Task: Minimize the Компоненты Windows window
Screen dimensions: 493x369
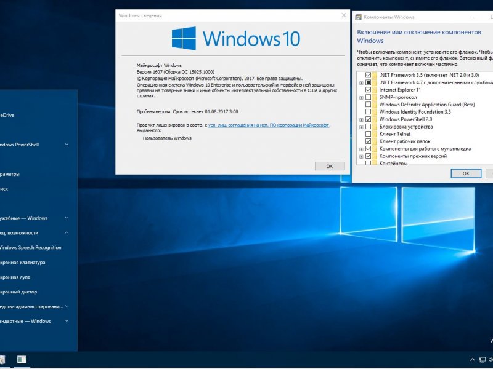Action: pos(475,17)
